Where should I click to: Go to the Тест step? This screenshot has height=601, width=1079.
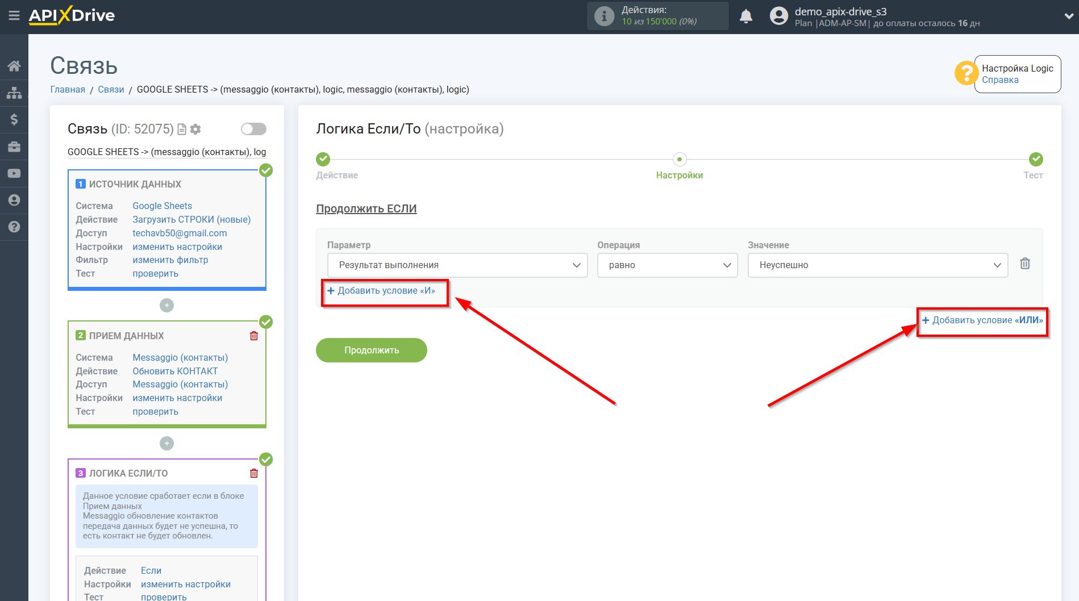(x=1035, y=160)
